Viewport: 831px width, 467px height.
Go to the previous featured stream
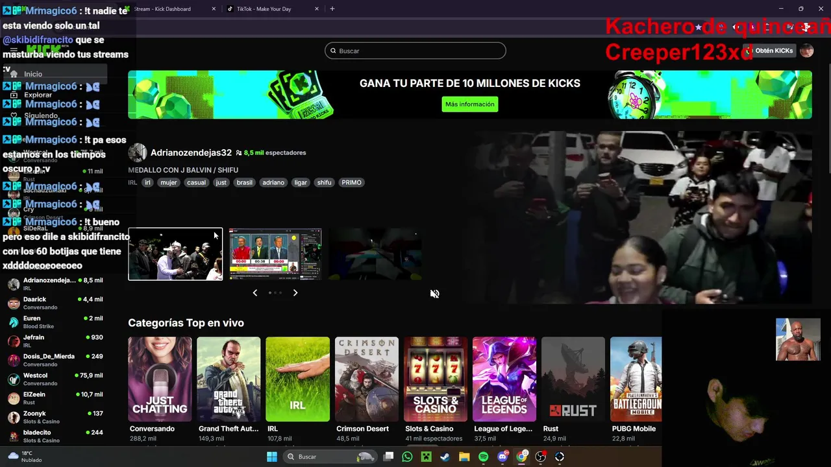(x=254, y=293)
